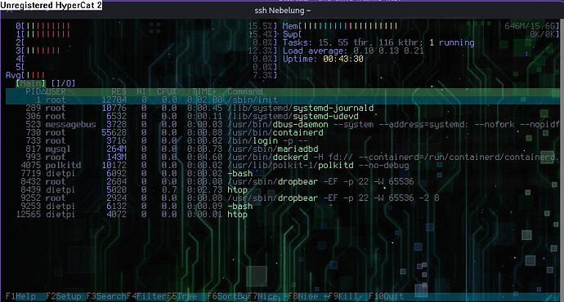Select the polkitd --no-debug process row
The width and height of the screenshot is (564, 302).
pos(283,166)
